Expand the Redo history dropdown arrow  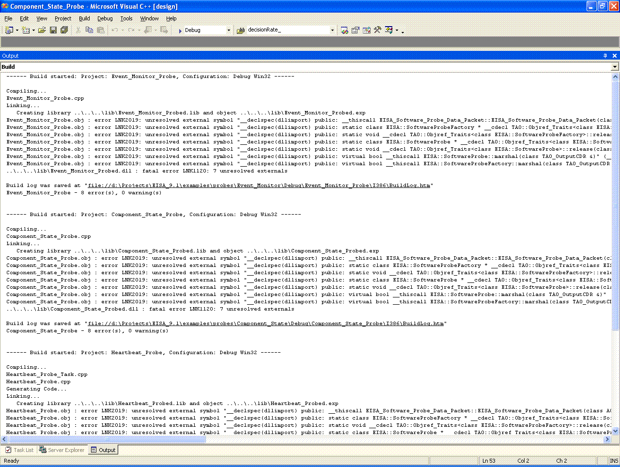(139, 30)
